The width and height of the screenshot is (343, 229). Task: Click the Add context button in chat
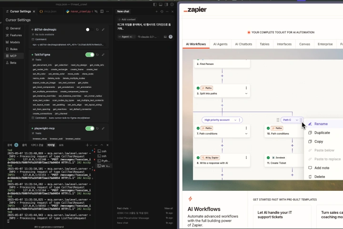click(127, 20)
